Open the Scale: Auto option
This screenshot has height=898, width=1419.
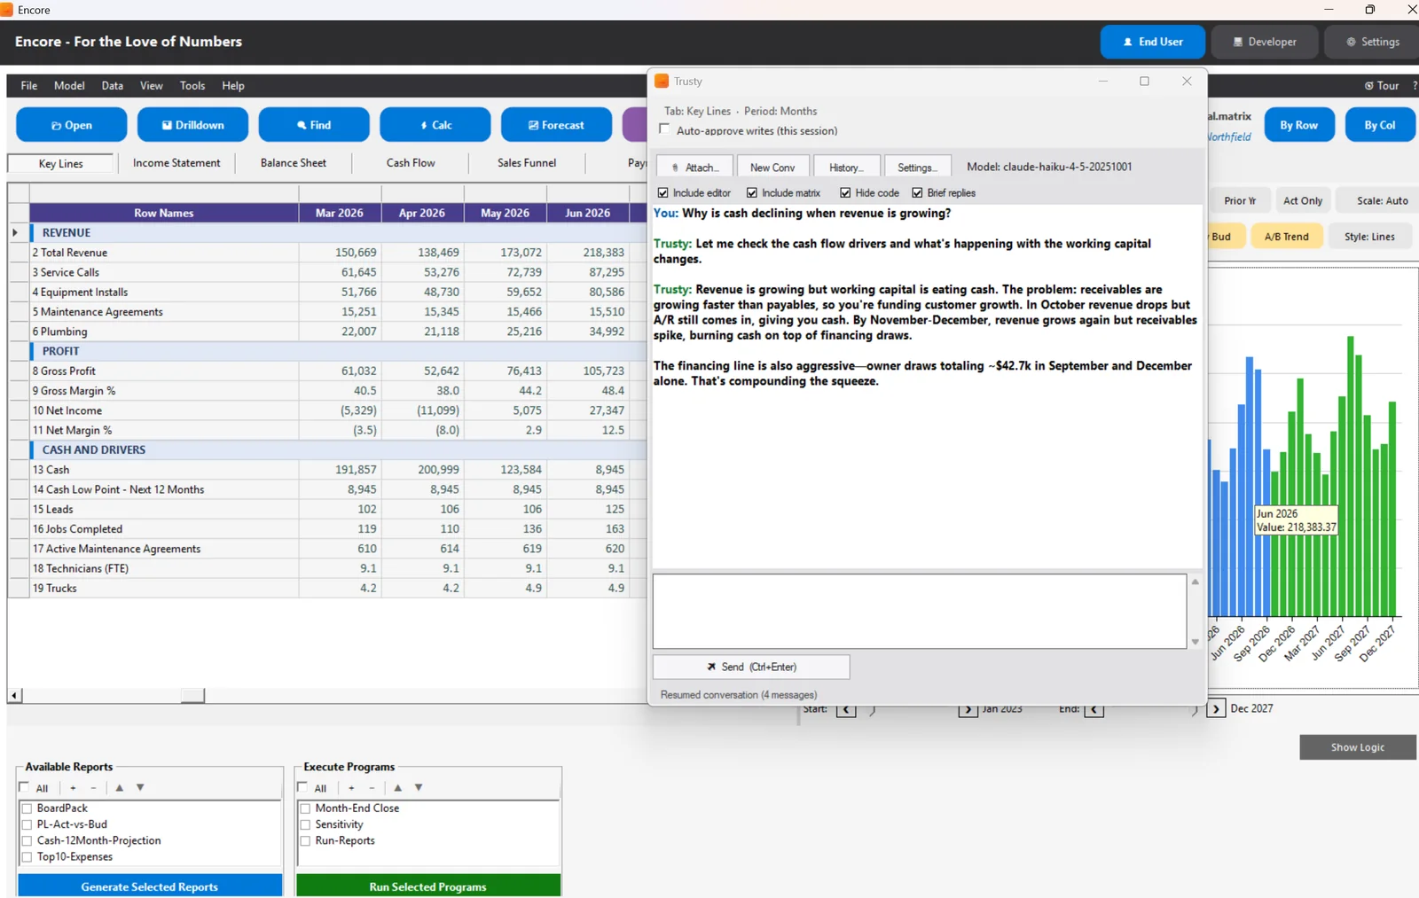tap(1381, 200)
